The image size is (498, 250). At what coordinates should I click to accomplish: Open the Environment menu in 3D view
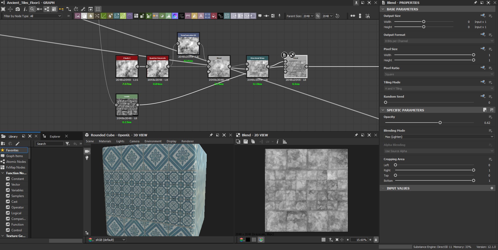coord(153,141)
